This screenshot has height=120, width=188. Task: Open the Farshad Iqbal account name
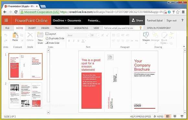155,20
